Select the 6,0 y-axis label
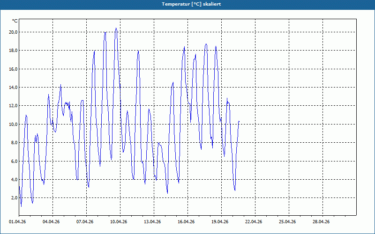375x234 pixels. pos(14,161)
